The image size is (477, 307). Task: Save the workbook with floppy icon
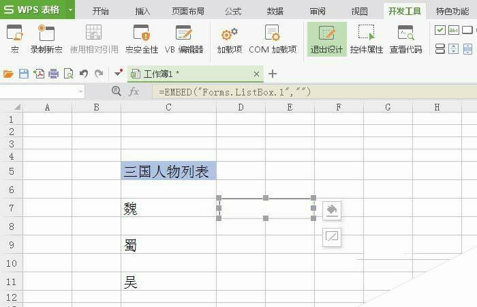coord(24,74)
